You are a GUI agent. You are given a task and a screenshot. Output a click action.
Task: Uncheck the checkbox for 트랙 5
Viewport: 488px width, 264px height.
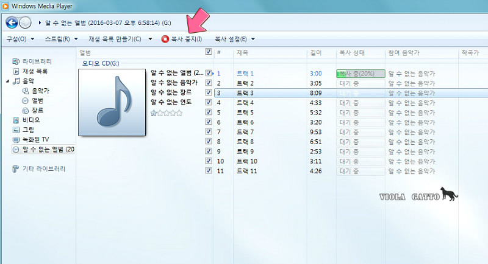point(209,112)
